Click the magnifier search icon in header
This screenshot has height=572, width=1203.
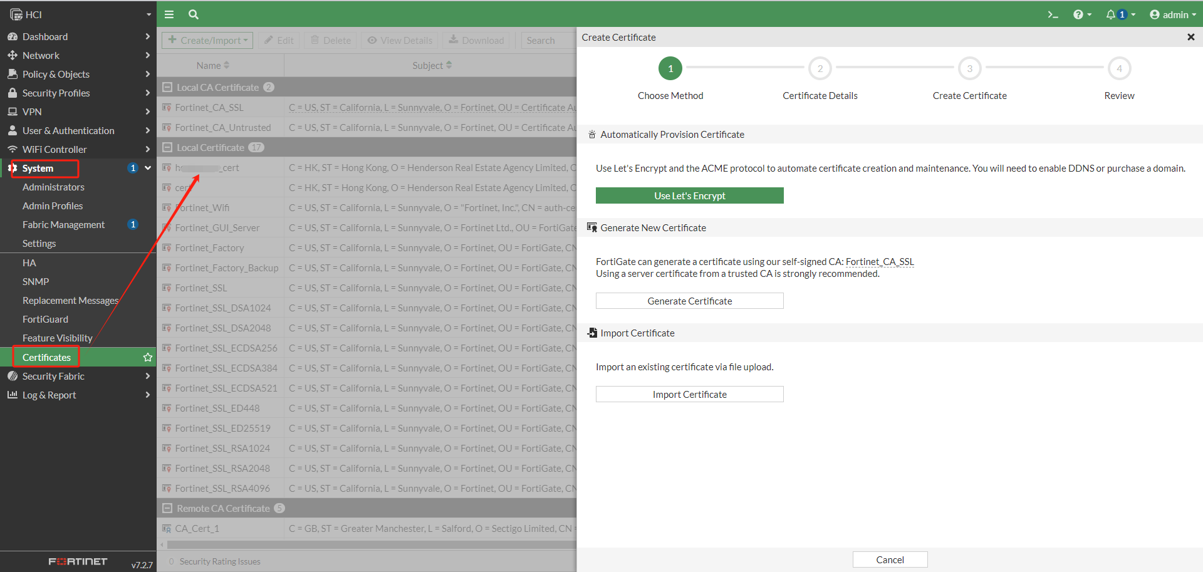[x=194, y=14]
